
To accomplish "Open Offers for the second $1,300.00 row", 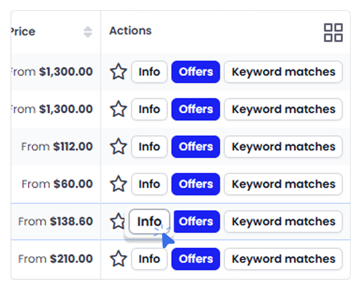I will [196, 109].
